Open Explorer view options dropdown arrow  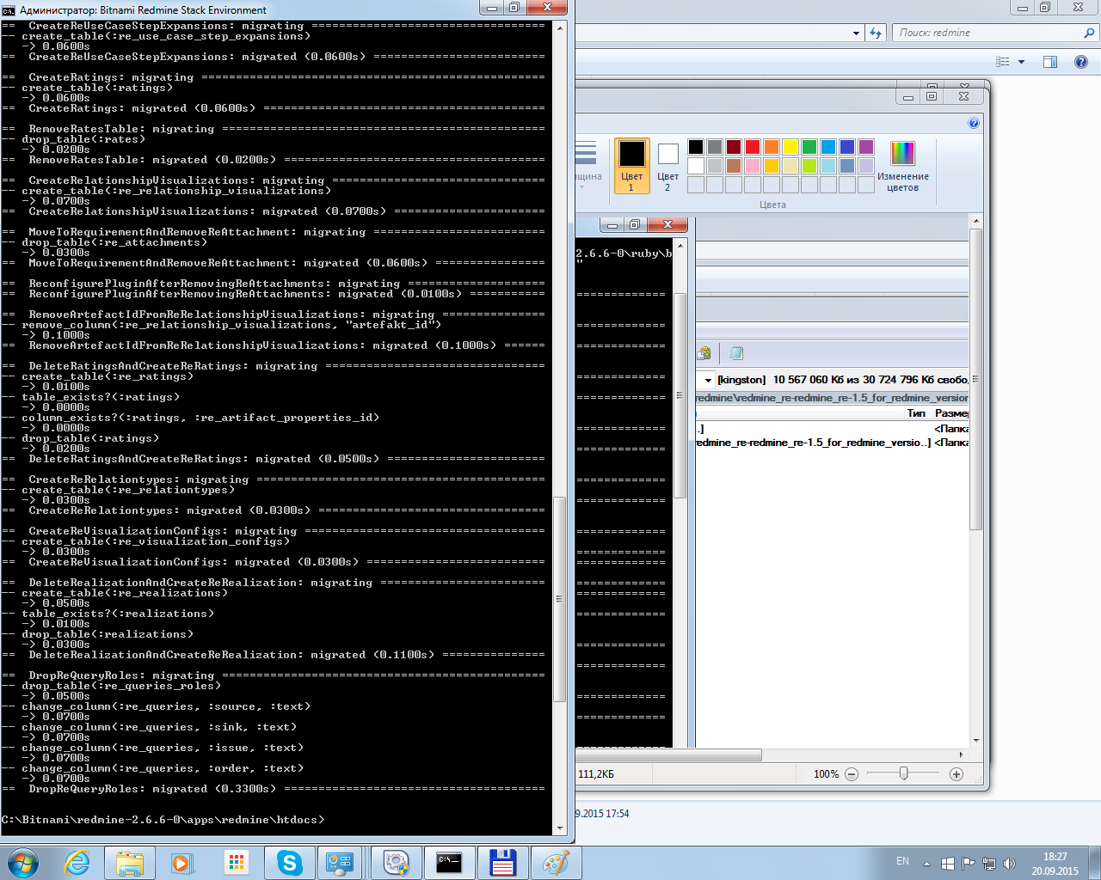1021,62
